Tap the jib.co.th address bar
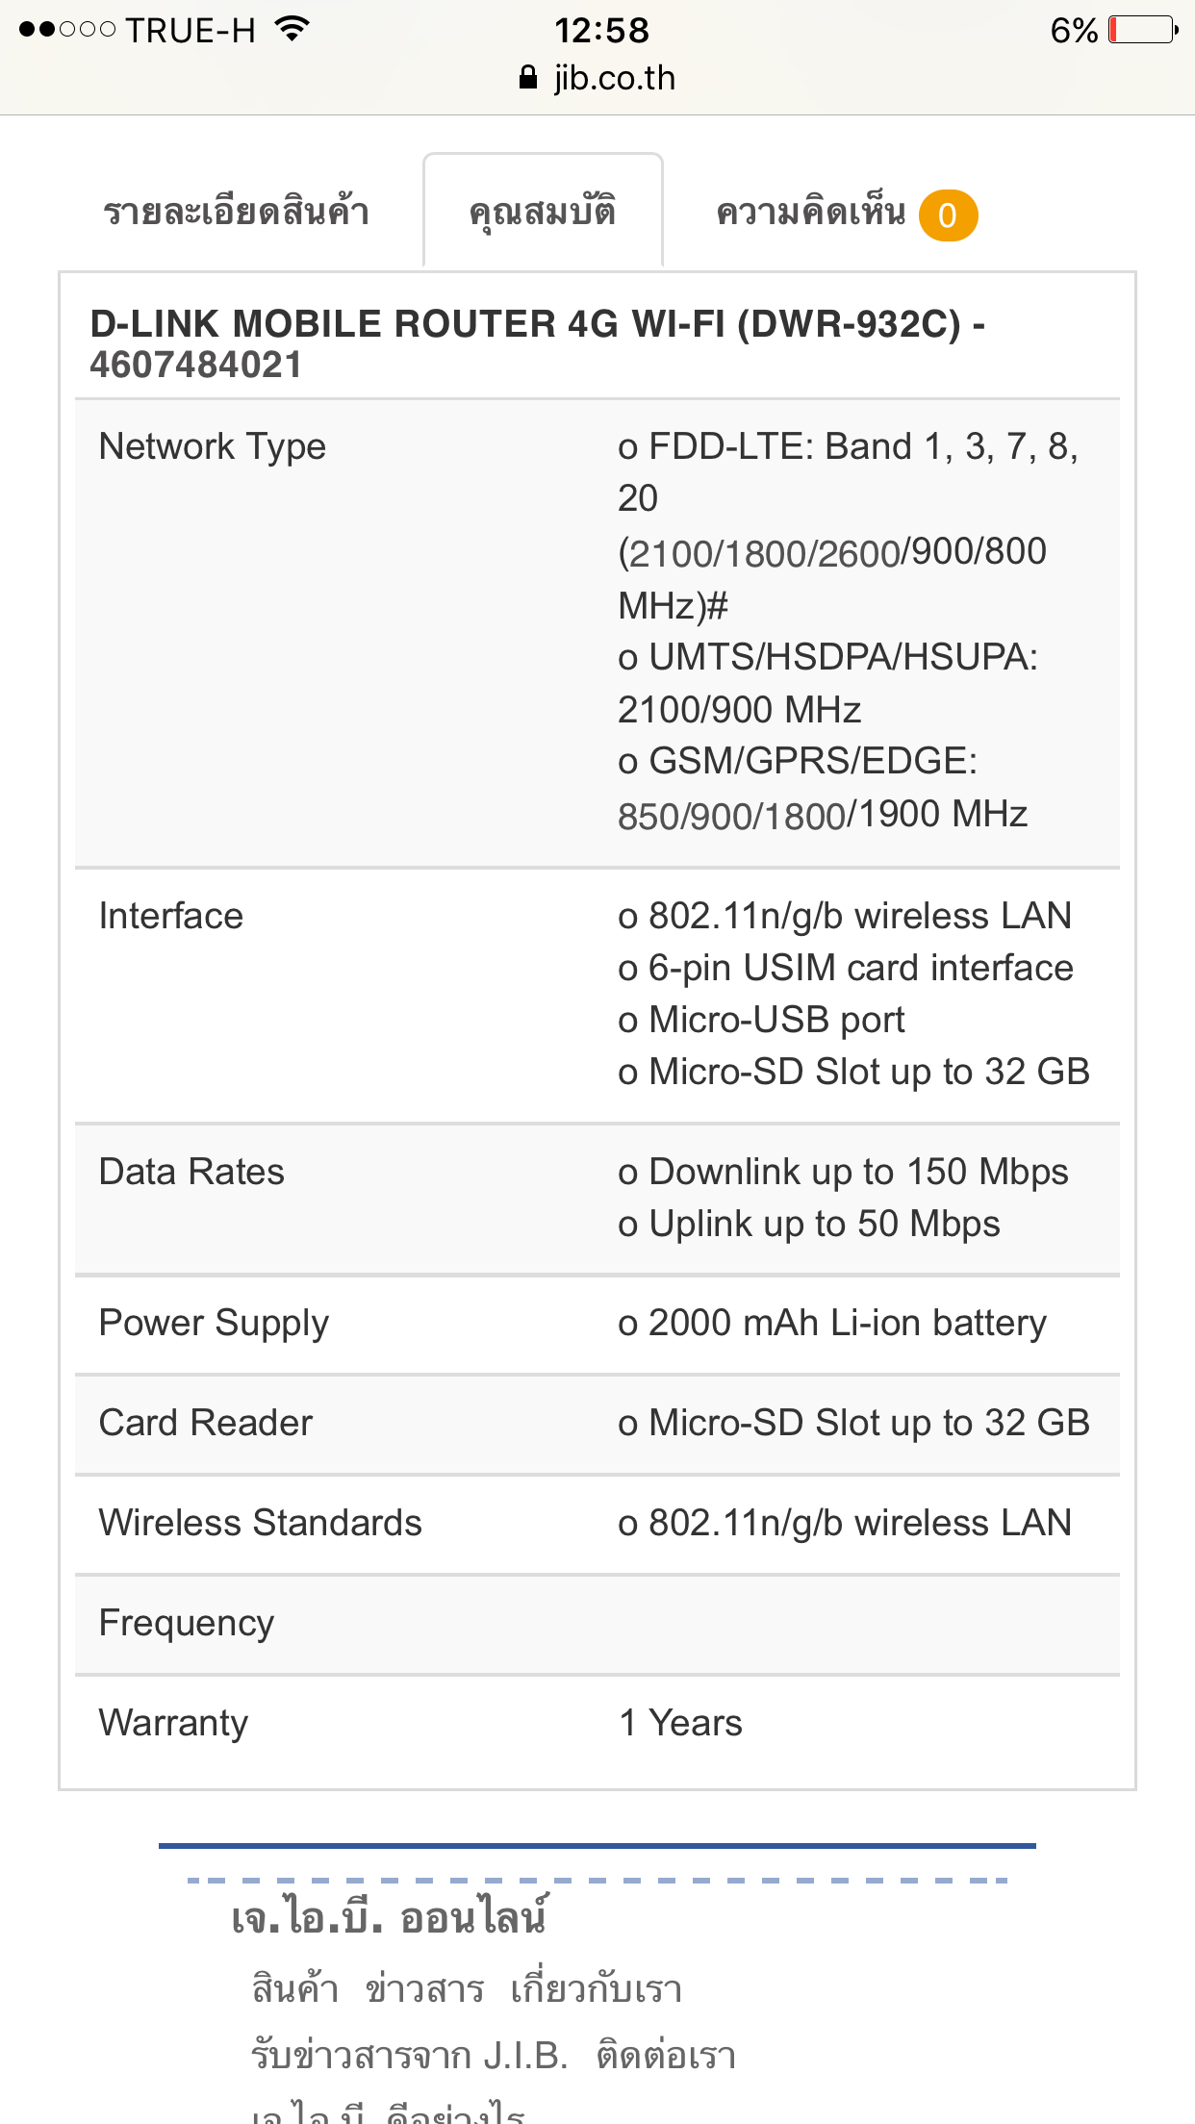 click(x=597, y=78)
